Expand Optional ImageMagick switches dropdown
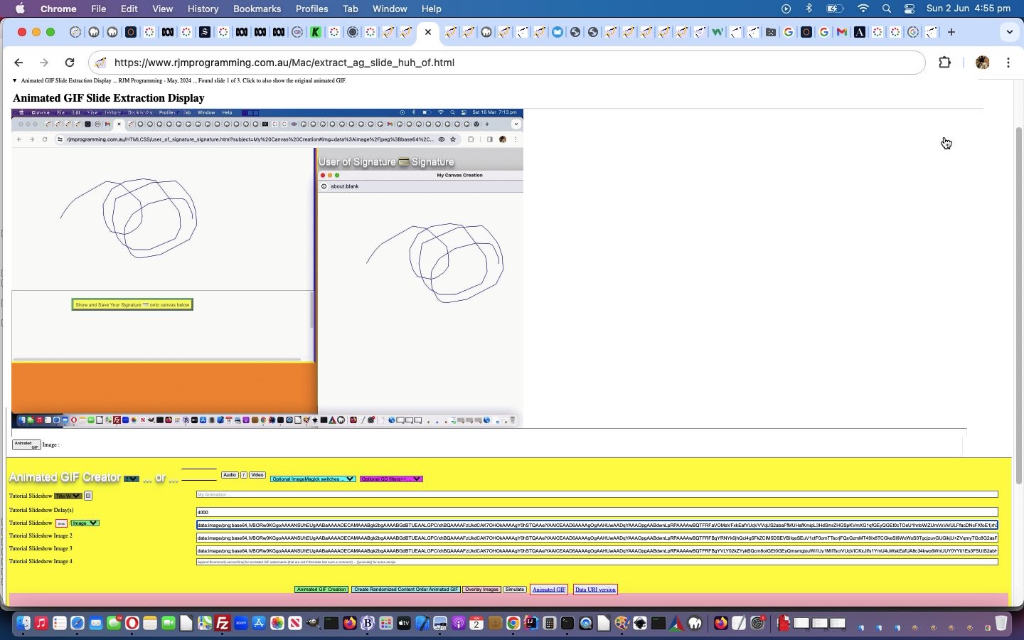The image size is (1024, 640). coord(313,479)
